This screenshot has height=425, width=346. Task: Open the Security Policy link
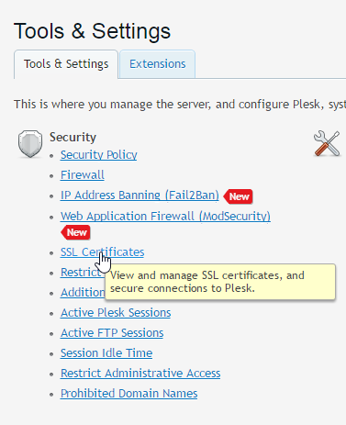(x=98, y=155)
